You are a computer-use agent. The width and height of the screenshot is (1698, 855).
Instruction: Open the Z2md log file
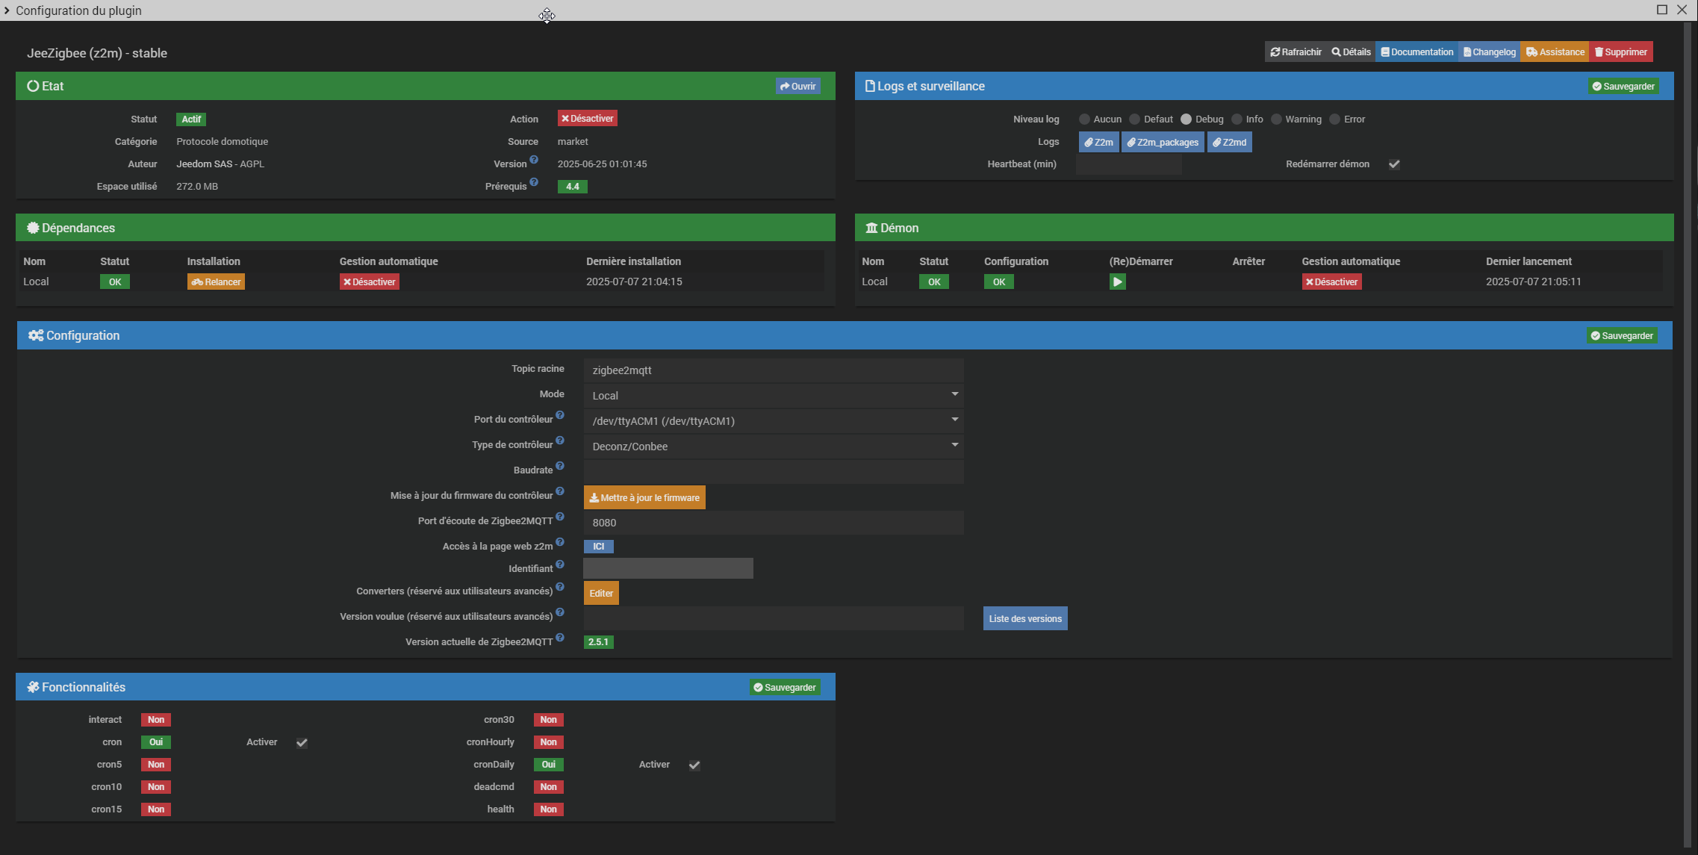click(x=1229, y=142)
